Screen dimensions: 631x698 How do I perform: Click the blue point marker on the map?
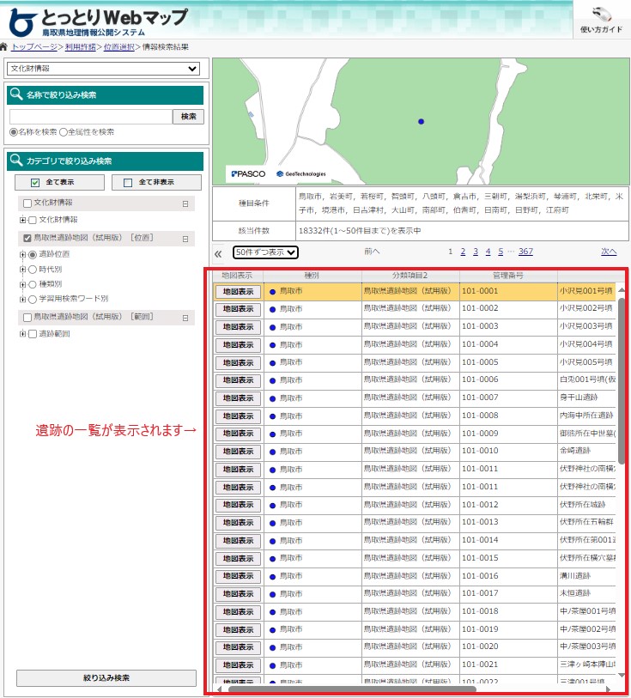[x=421, y=121]
